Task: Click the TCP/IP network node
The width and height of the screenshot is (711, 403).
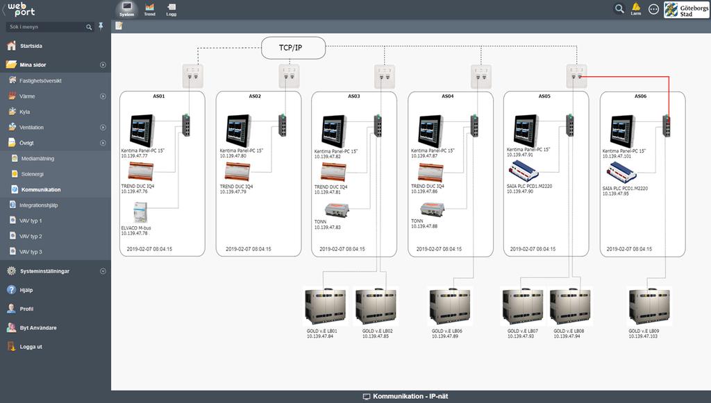Action: pos(294,48)
